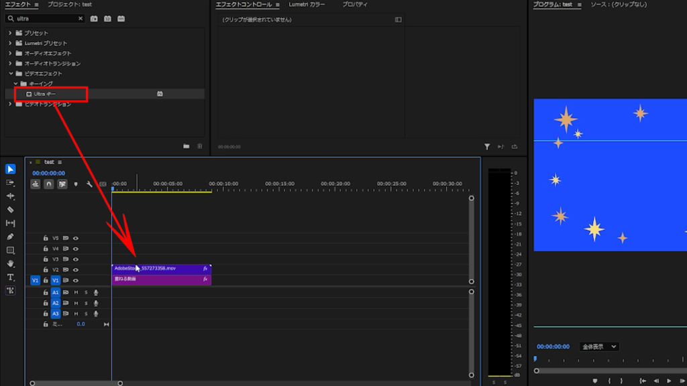The width and height of the screenshot is (687, 386).
Task: Toggle V2 track visibility eye
Action: (x=75, y=269)
